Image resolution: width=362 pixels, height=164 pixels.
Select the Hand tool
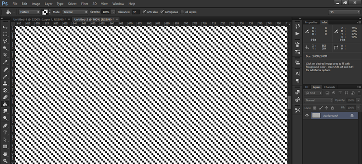click(5, 154)
